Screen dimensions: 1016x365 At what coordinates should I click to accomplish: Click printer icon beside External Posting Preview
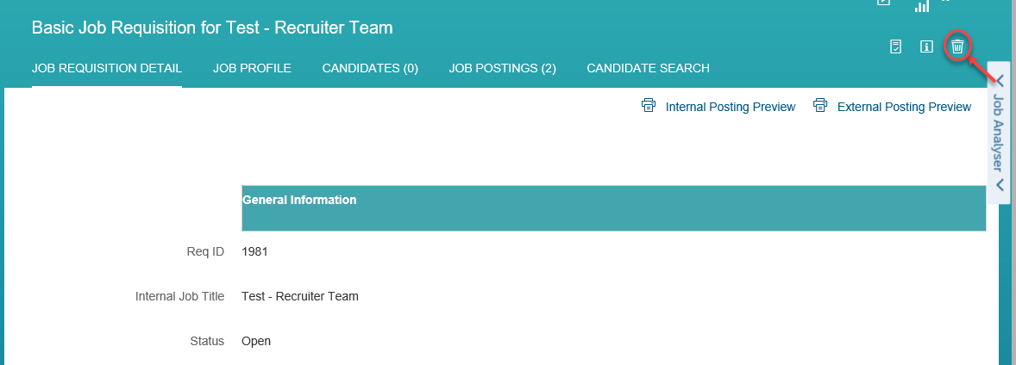click(820, 106)
